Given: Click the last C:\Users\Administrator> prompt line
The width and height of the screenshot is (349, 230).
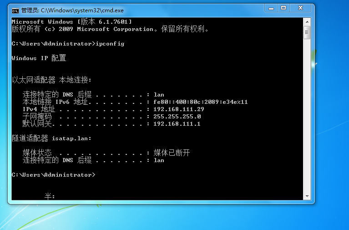Looking at the screenshot, I should pyautogui.click(x=53, y=175).
